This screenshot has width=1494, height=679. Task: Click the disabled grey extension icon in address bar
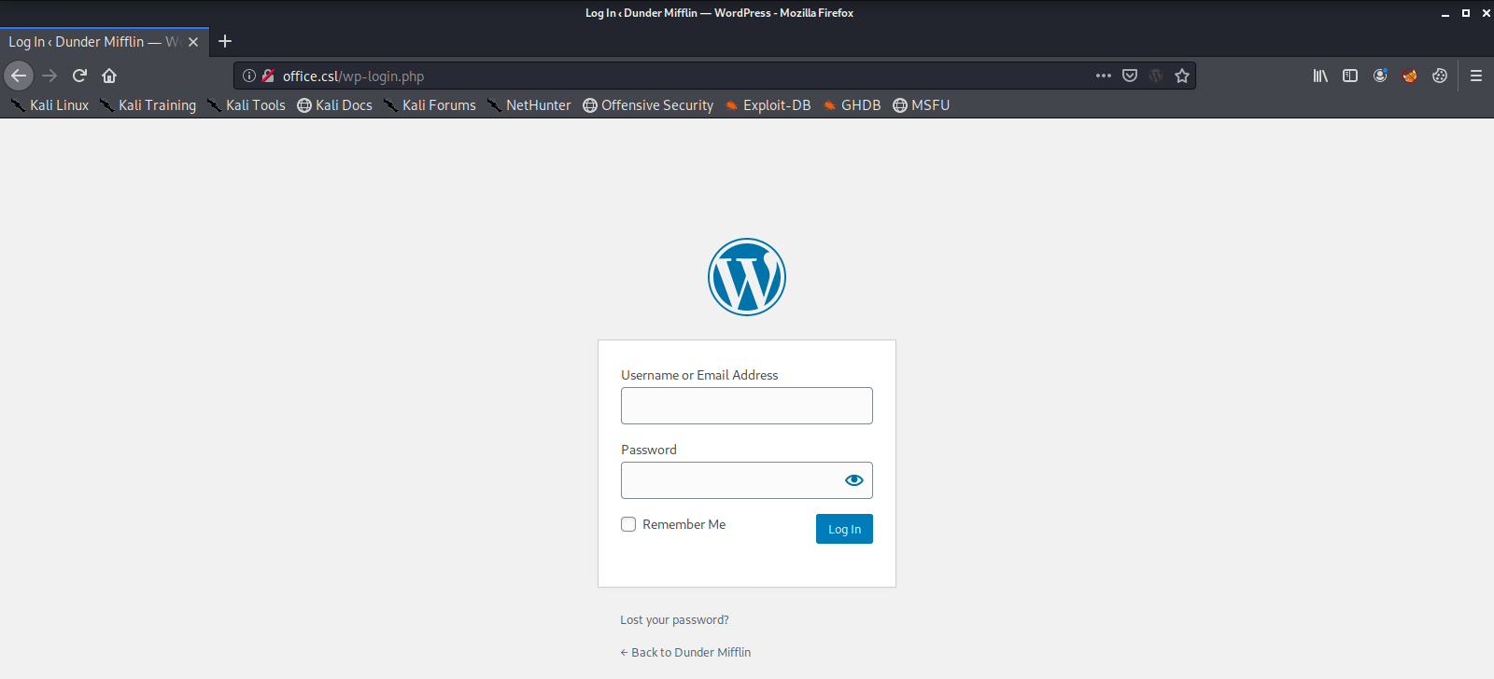(1156, 76)
